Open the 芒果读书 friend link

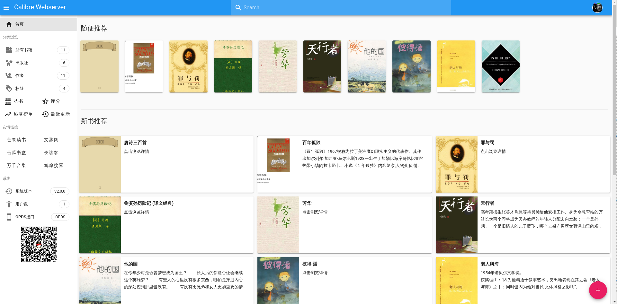[x=16, y=140]
